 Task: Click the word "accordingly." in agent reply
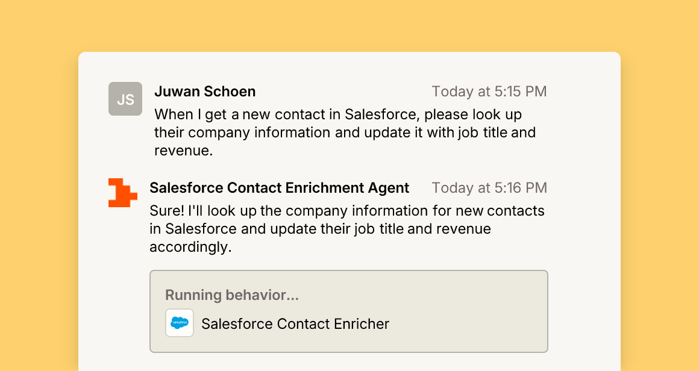(x=190, y=247)
